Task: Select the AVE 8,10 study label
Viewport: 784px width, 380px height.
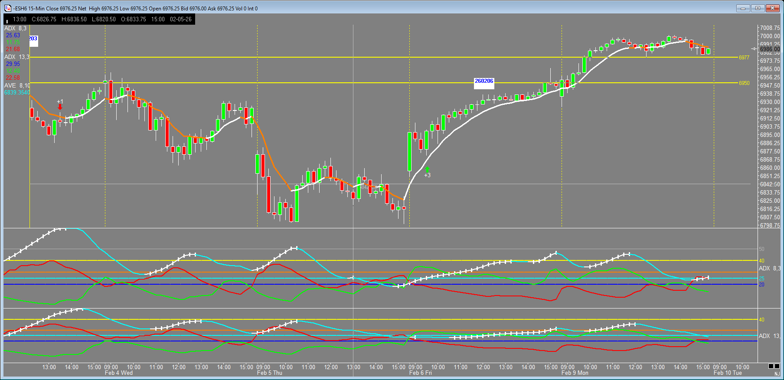Action: pyautogui.click(x=17, y=85)
